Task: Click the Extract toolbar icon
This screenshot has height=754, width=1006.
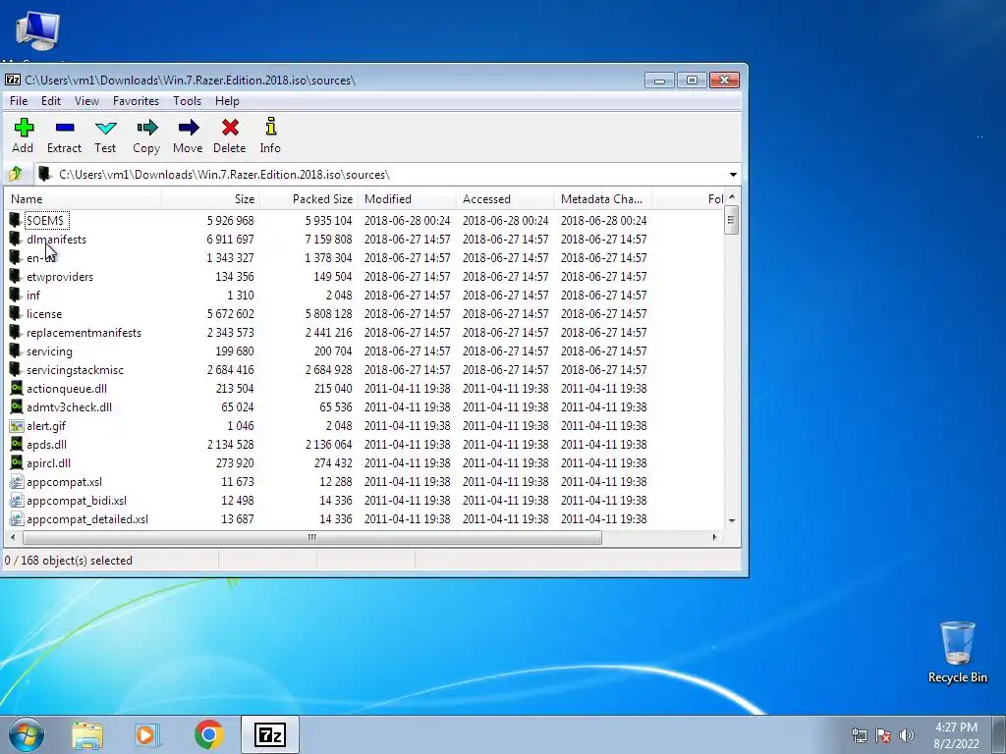Action: pyautogui.click(x=65, y=128)
